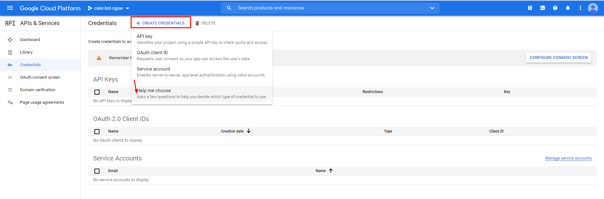Click the CREATE CREDENTIALS button

tap(161, 23)
